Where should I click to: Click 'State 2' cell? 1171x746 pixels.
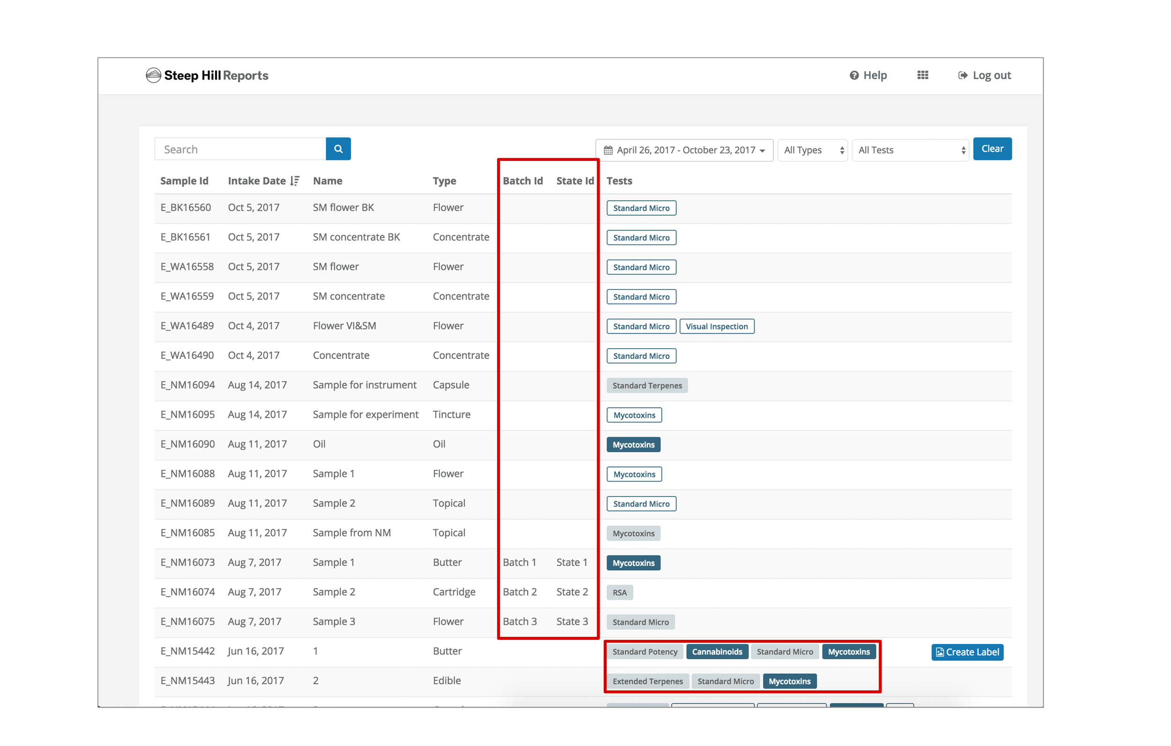click(x=572, y=592)
